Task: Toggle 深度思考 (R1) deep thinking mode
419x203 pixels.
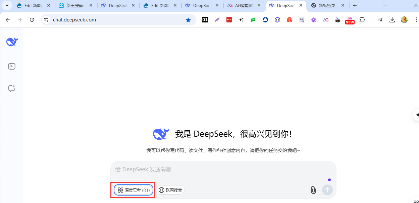Action: point(134,190)
